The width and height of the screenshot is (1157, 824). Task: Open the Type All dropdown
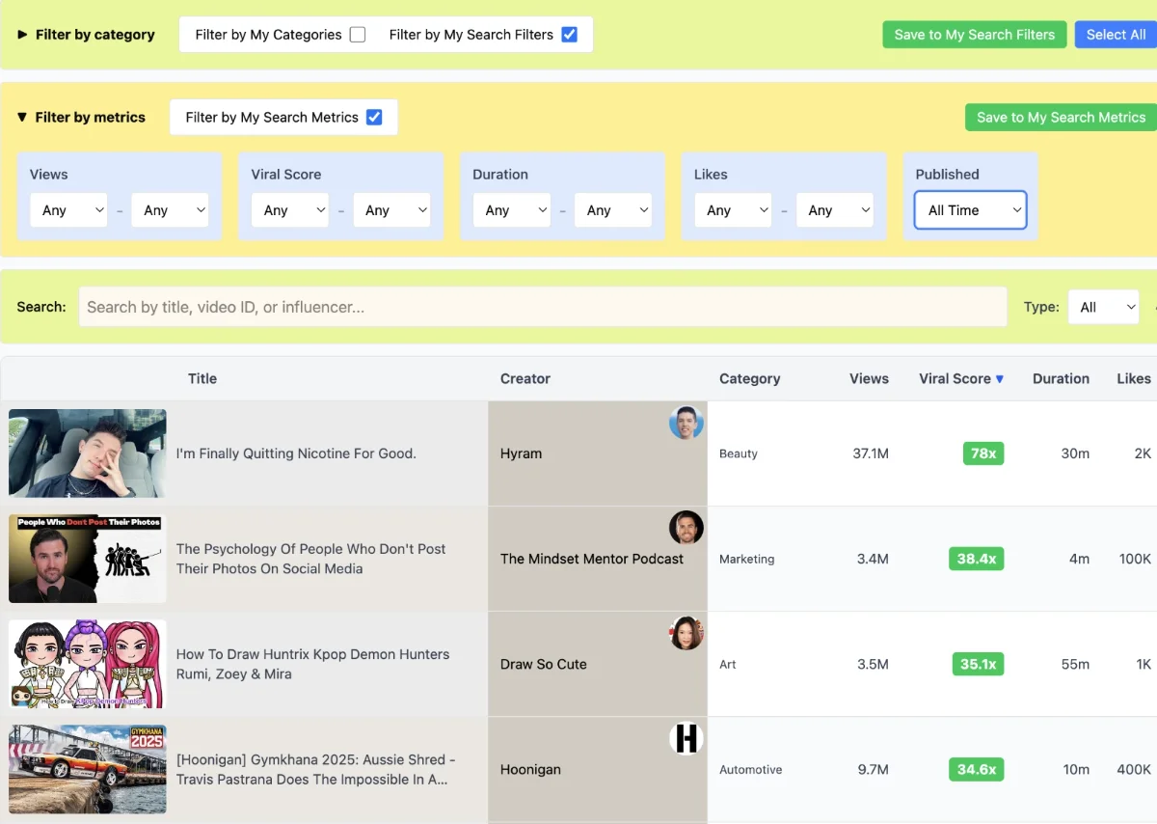click(x=1103, y=308)
